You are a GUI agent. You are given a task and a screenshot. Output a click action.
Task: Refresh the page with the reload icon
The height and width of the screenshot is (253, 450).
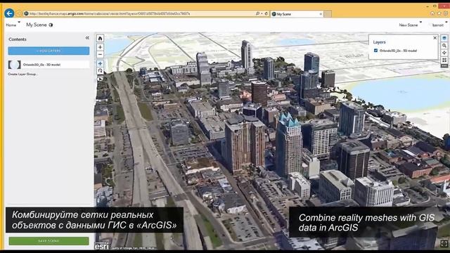coord(266,13)
